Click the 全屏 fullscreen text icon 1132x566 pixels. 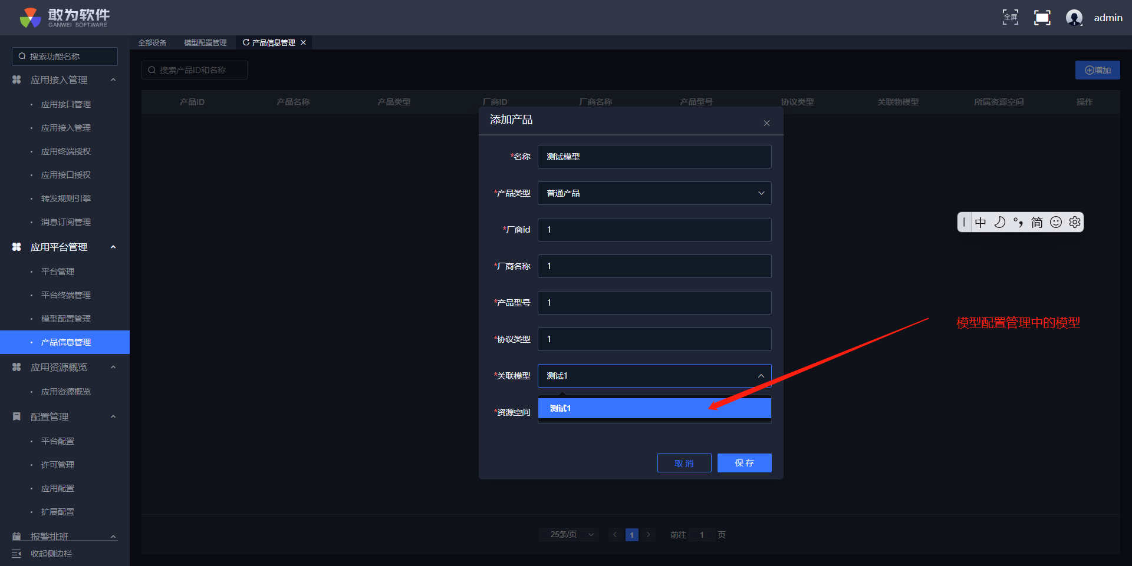coord(1011,18)
